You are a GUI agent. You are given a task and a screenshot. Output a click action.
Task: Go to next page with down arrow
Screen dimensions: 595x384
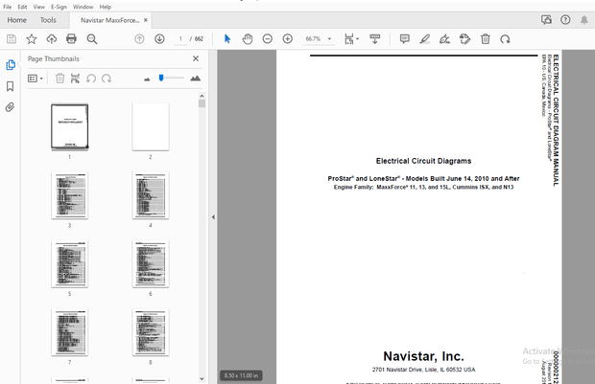coord(159,39)
